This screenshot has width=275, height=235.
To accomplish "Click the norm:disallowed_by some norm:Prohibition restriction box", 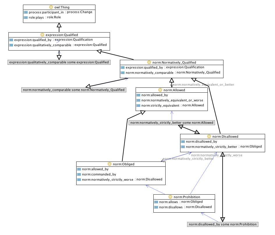I will click(x=223, y=224).
